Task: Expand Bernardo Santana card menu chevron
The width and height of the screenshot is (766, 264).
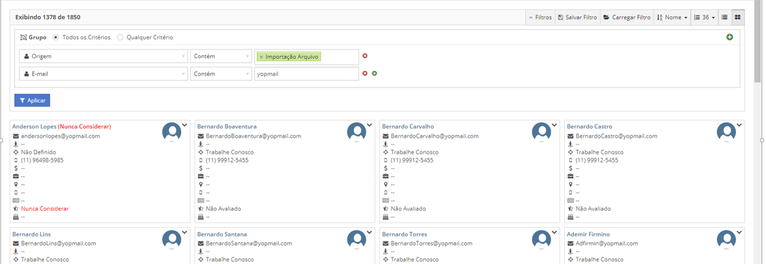Action: coord(369,233)
